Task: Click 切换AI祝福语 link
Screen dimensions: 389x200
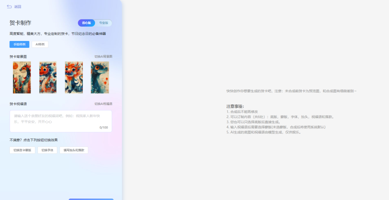Action: coord(103,104)
